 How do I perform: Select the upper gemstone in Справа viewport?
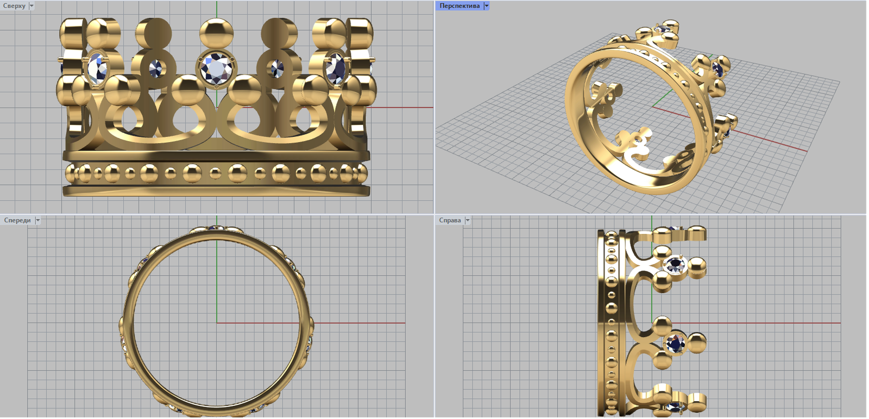676,264
